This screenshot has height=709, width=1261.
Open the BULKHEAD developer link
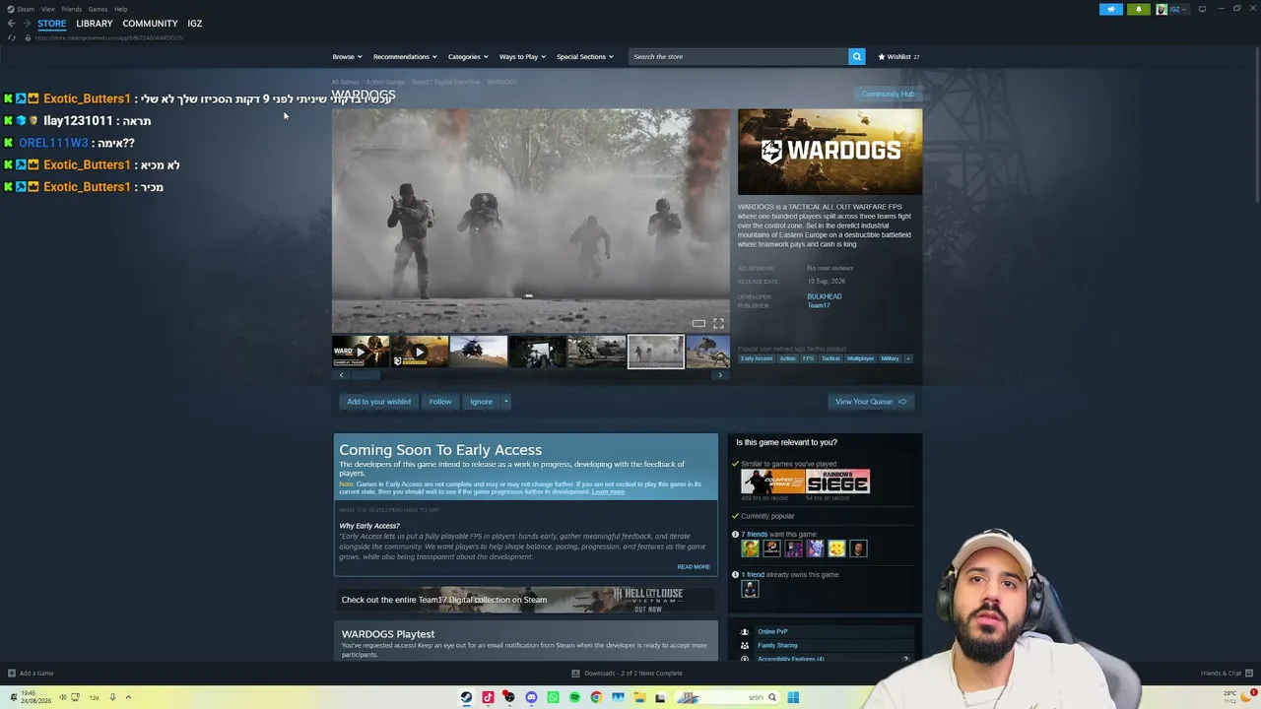pyautogui.click(x=825, y=296)
